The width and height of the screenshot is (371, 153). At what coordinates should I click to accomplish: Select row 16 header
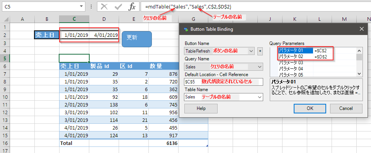point(5,143)
